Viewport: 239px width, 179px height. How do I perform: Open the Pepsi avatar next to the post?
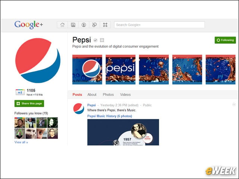click(78, 109)
